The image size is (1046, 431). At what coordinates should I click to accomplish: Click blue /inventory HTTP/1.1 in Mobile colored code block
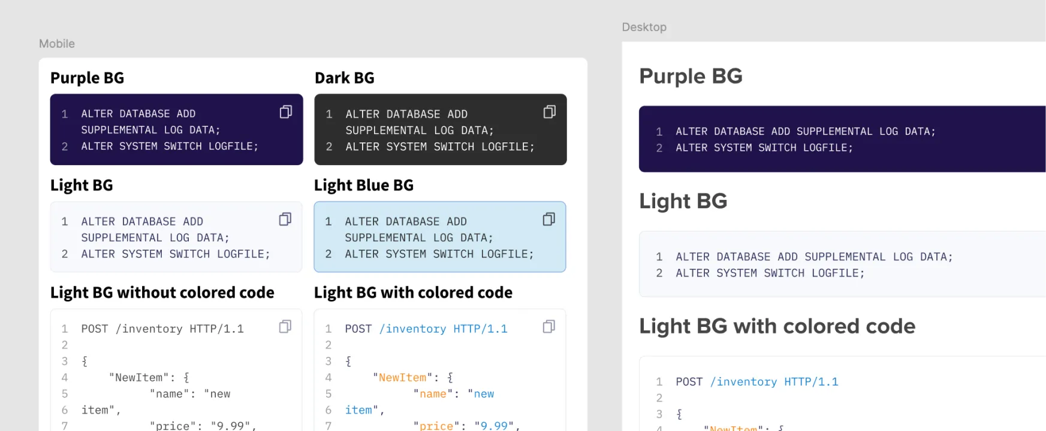444,329
